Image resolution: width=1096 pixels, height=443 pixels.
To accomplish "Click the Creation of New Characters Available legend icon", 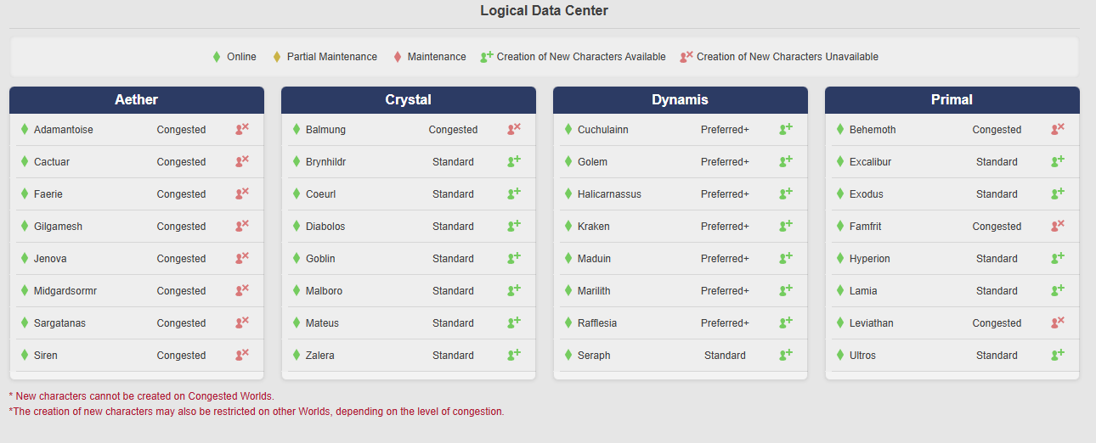I will 487,56.
